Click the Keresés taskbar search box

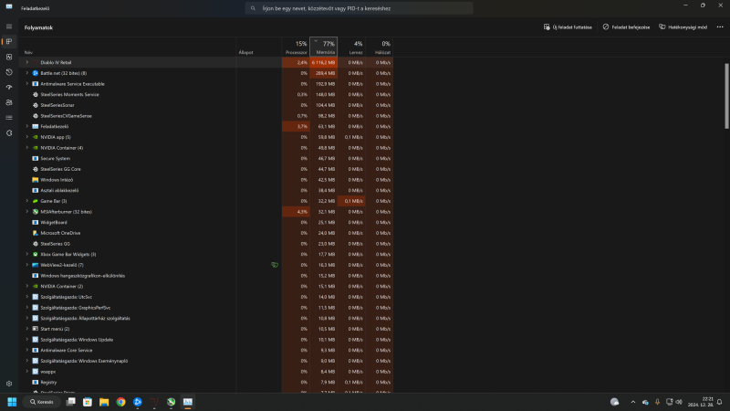coord(42,402)
